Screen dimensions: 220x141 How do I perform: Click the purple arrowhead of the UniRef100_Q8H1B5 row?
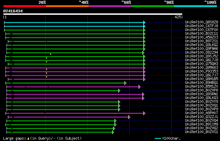pos(144,79)
